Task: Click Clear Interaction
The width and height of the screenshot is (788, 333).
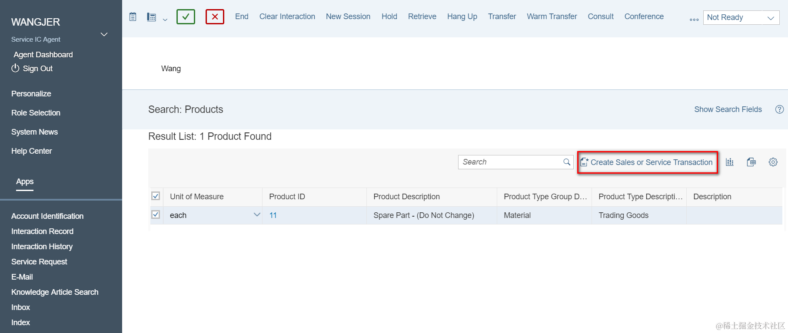Action: [x=287, y=16]
